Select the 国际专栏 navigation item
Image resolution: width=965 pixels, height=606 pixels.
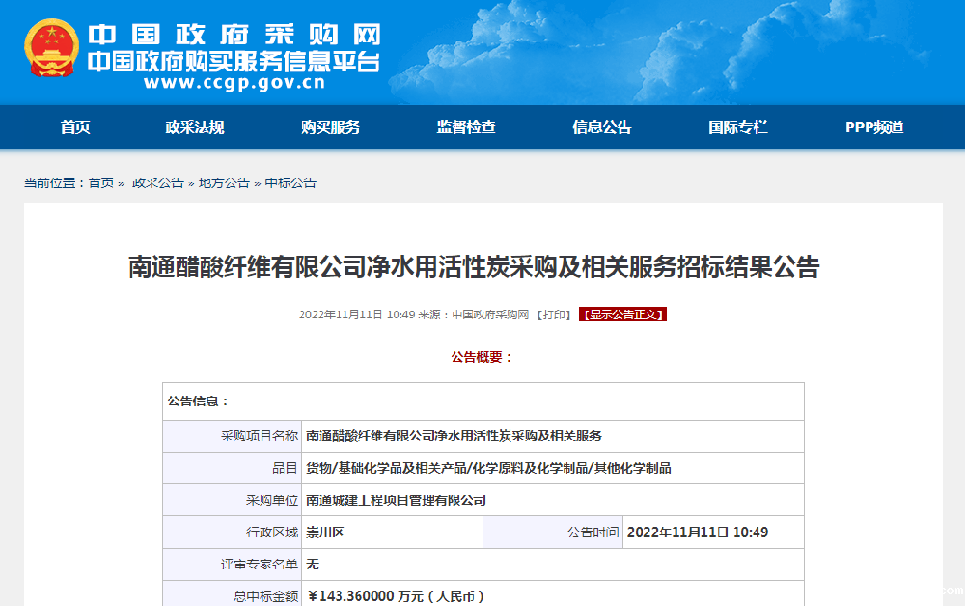(x=738, y=127)
